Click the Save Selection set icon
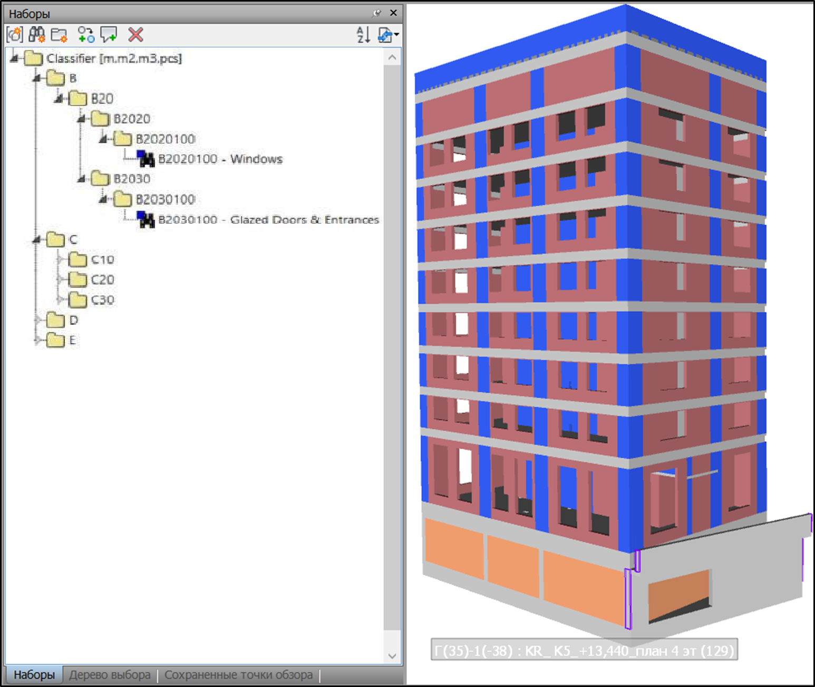This screenshot has height=687, width=815. click(x=15, y=35)
